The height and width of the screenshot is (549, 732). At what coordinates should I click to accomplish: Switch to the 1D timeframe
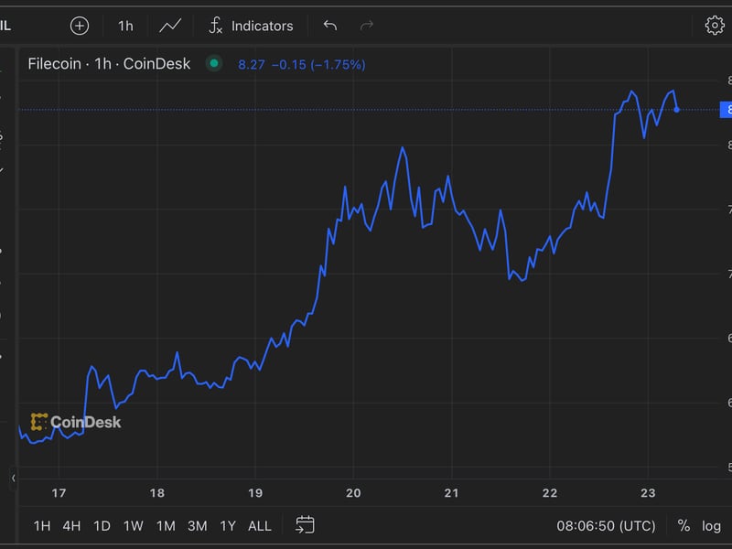click(x=101, y=526)
